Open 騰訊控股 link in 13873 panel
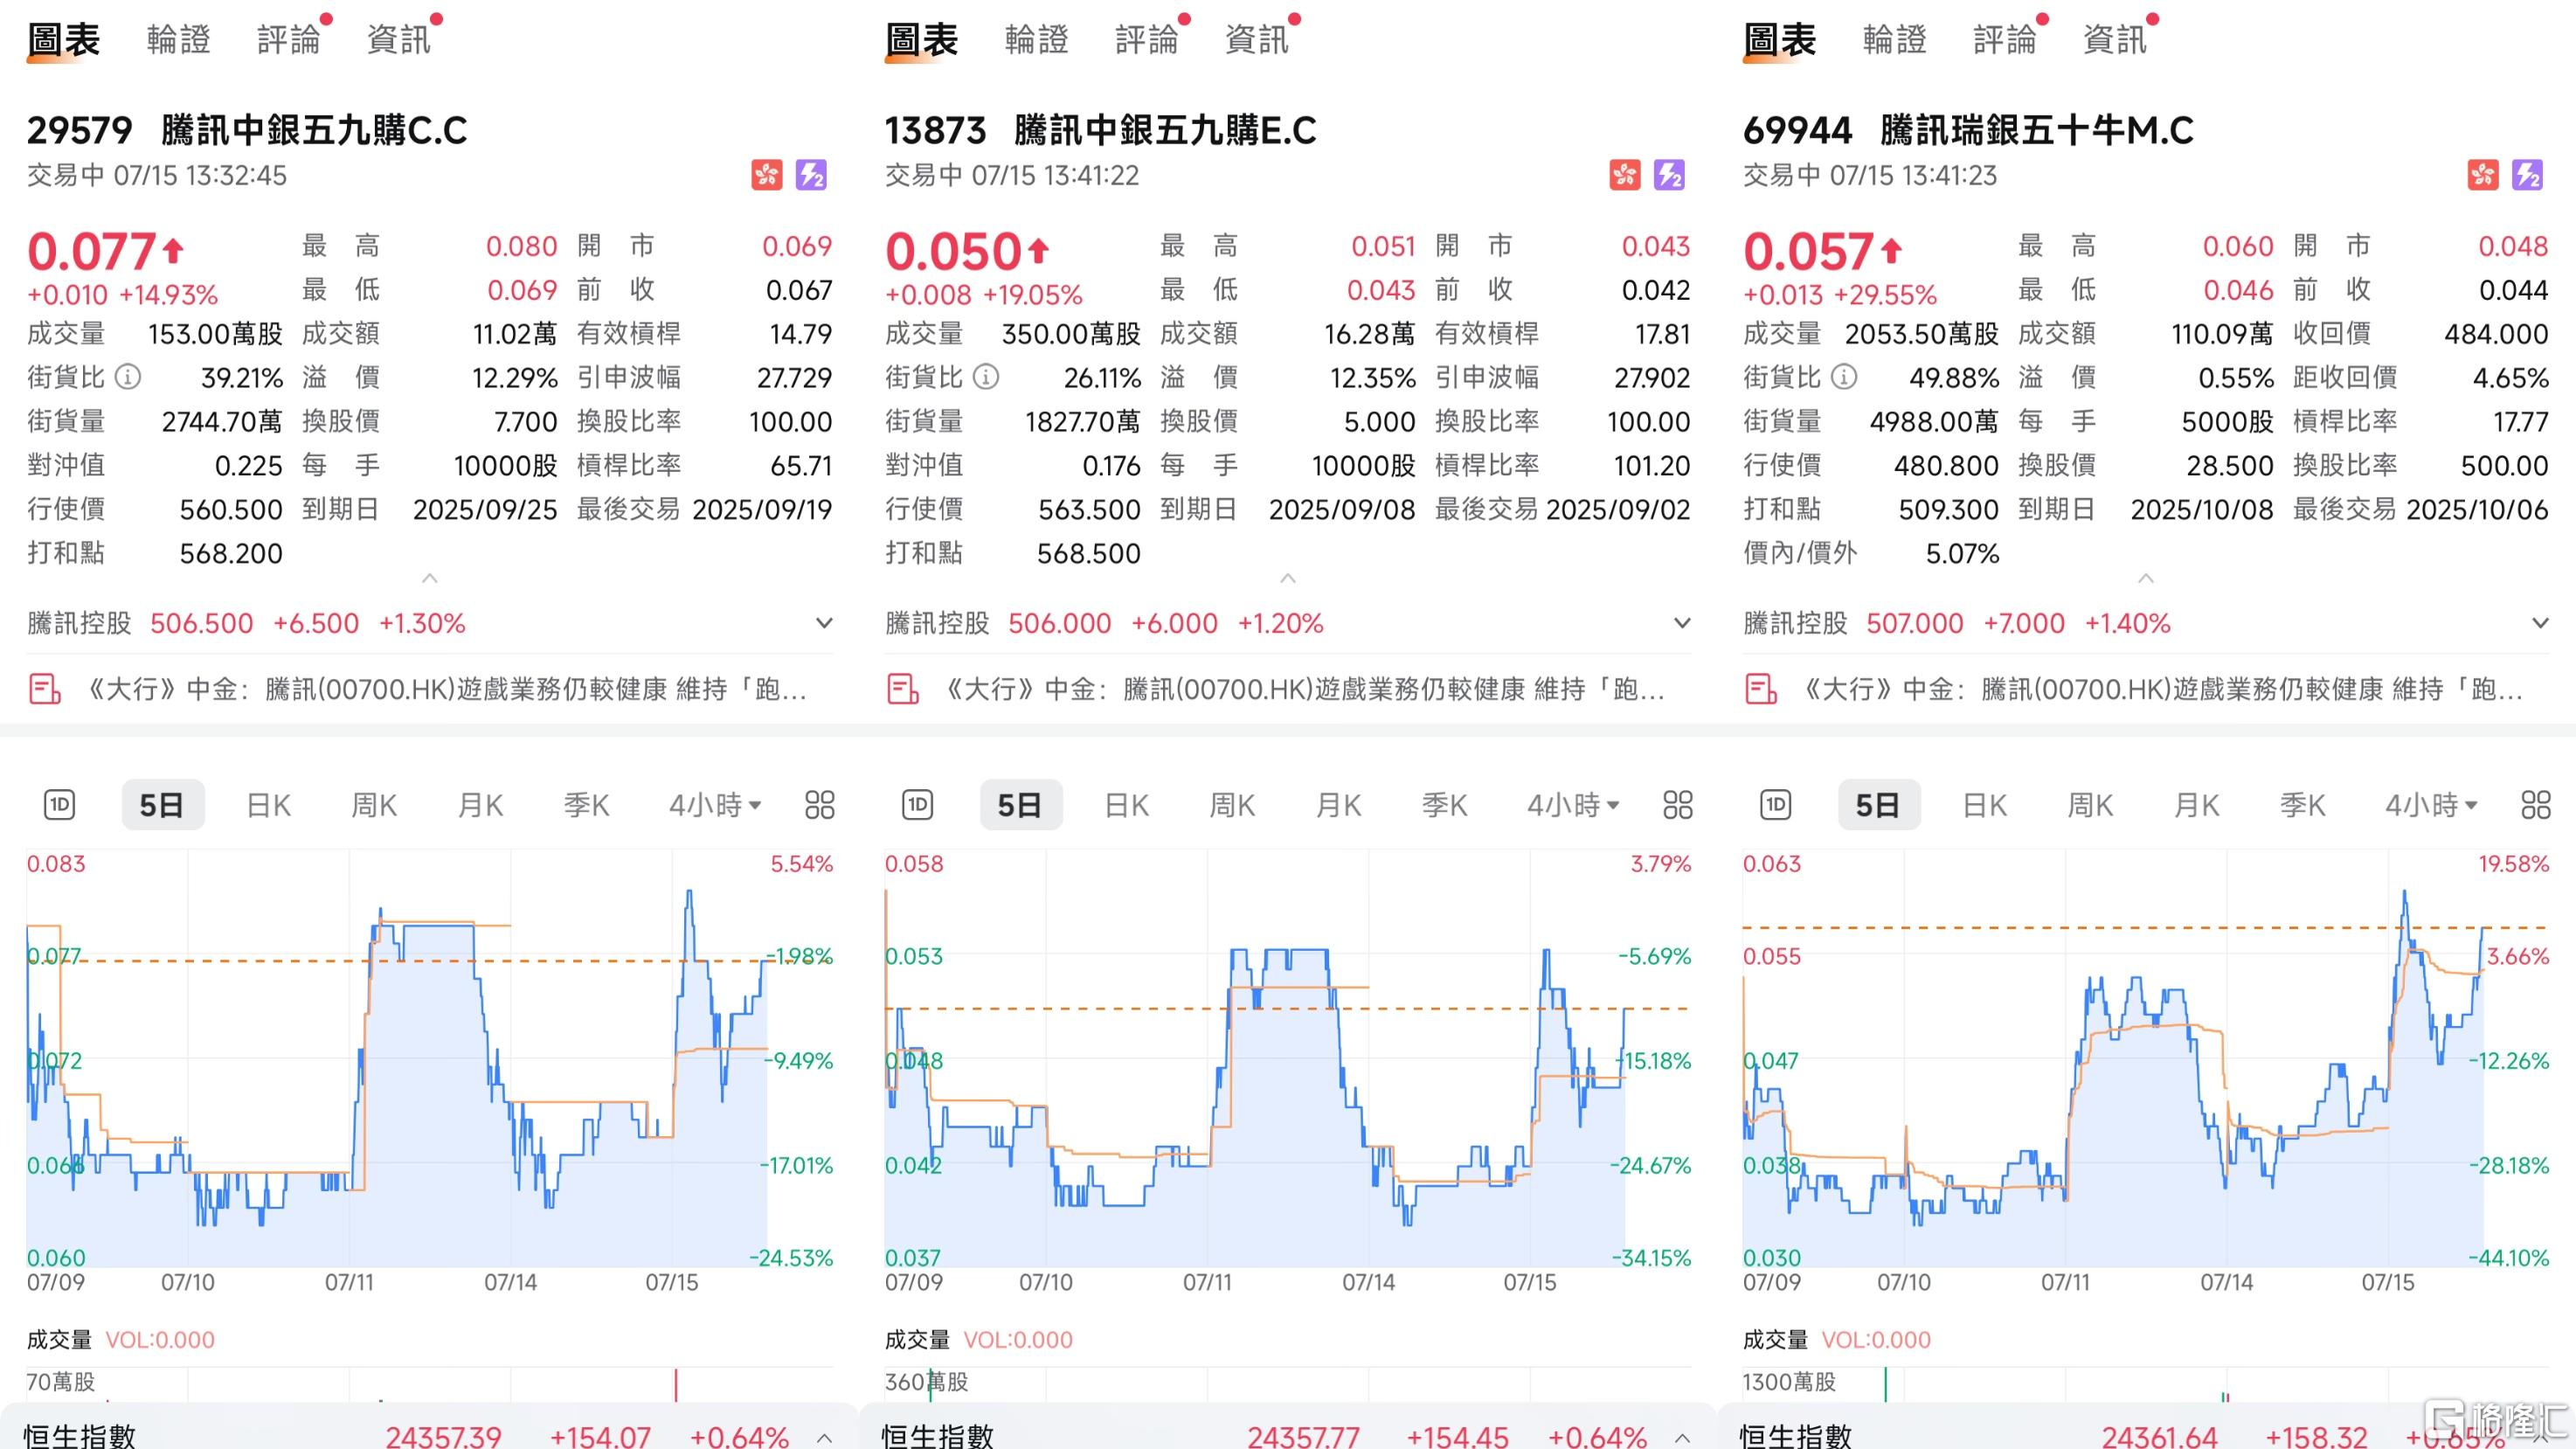The image size is (2576, 1449). [x=937, y=623]
